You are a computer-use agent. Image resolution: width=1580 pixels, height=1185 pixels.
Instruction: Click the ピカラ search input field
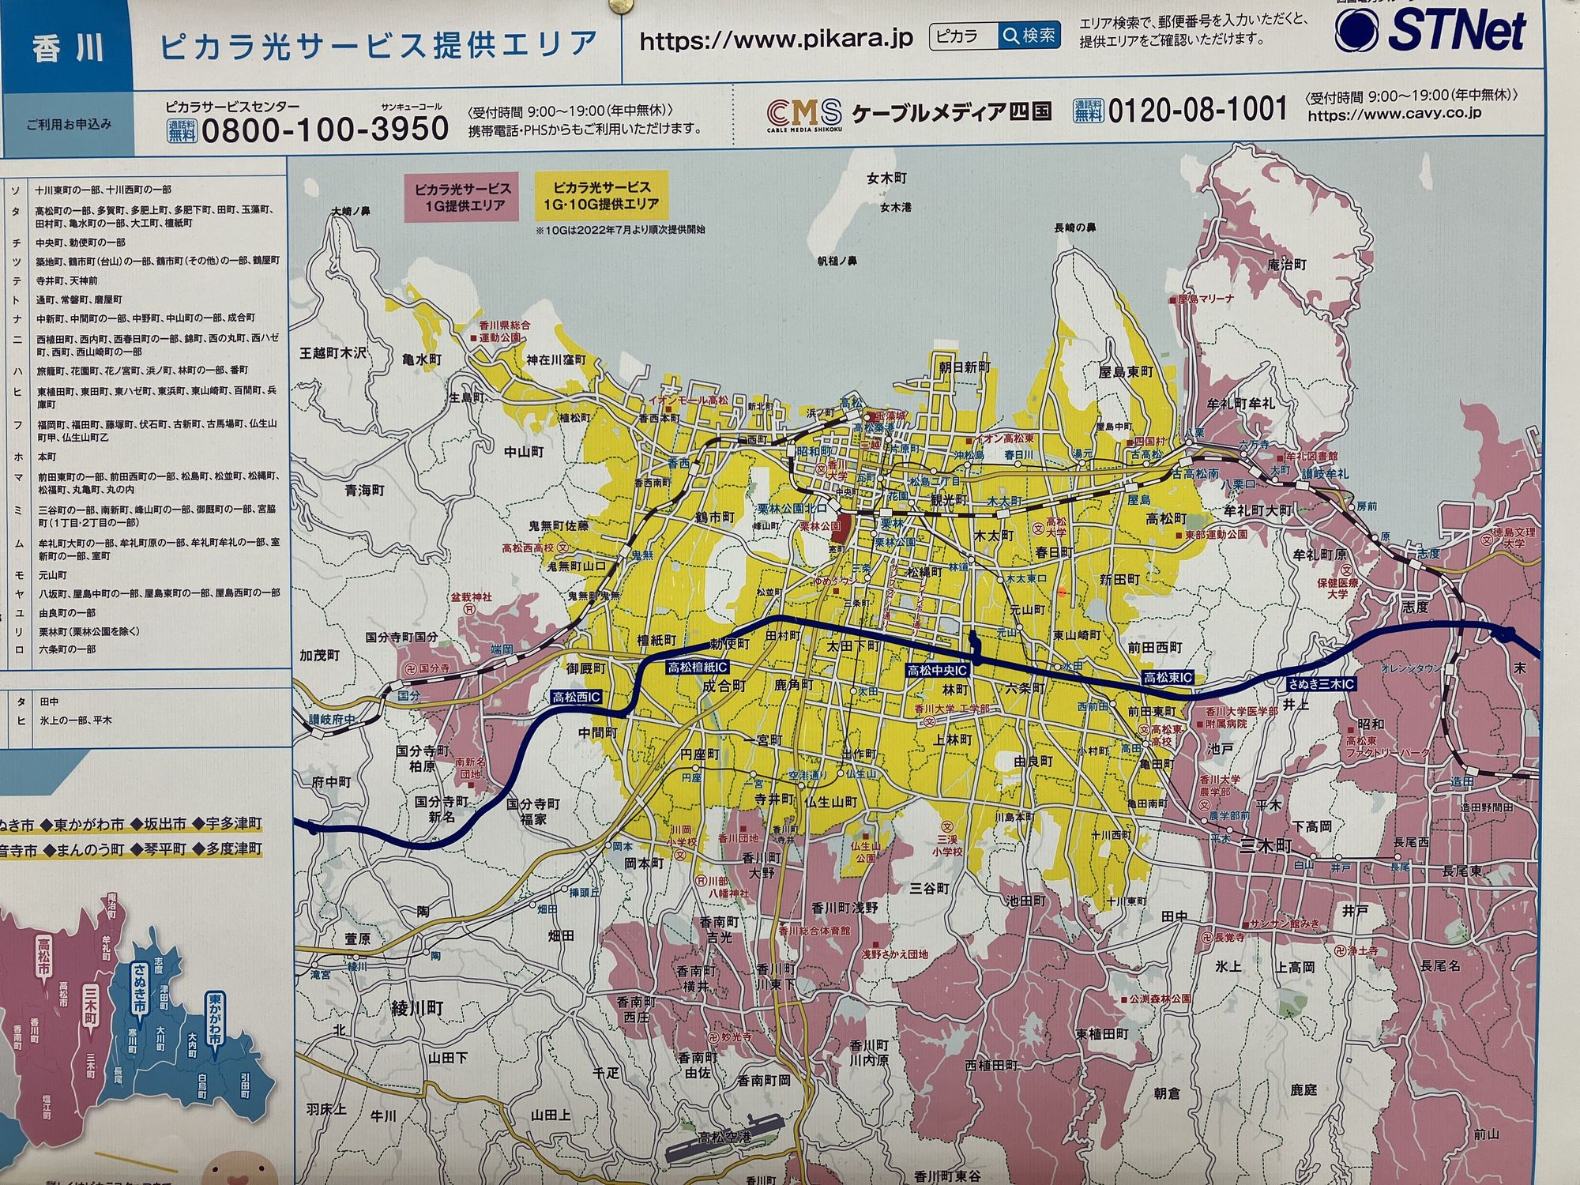pyautogui.click(x=962, y=36)
